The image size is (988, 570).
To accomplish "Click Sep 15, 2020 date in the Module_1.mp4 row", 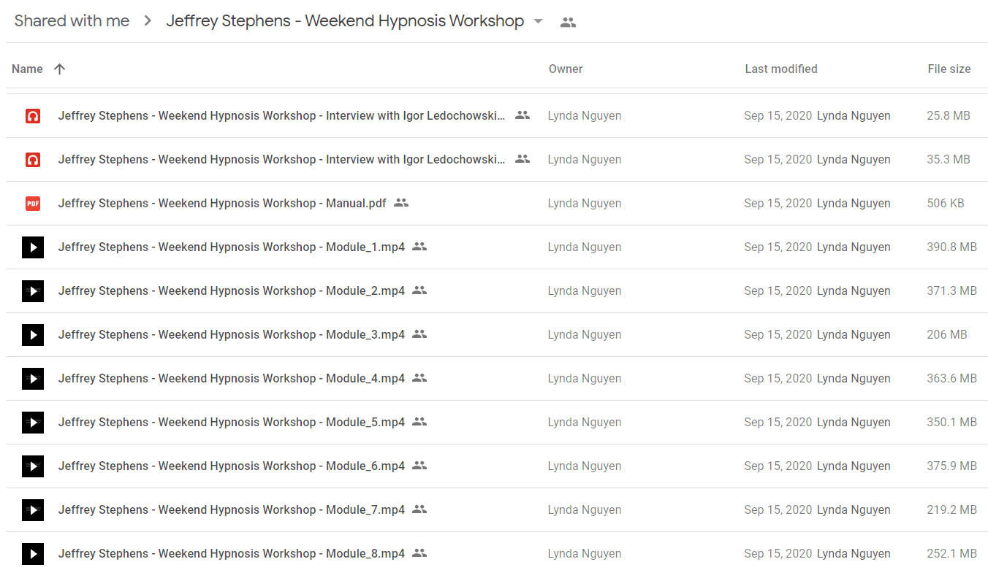I will tap(778, 247).
